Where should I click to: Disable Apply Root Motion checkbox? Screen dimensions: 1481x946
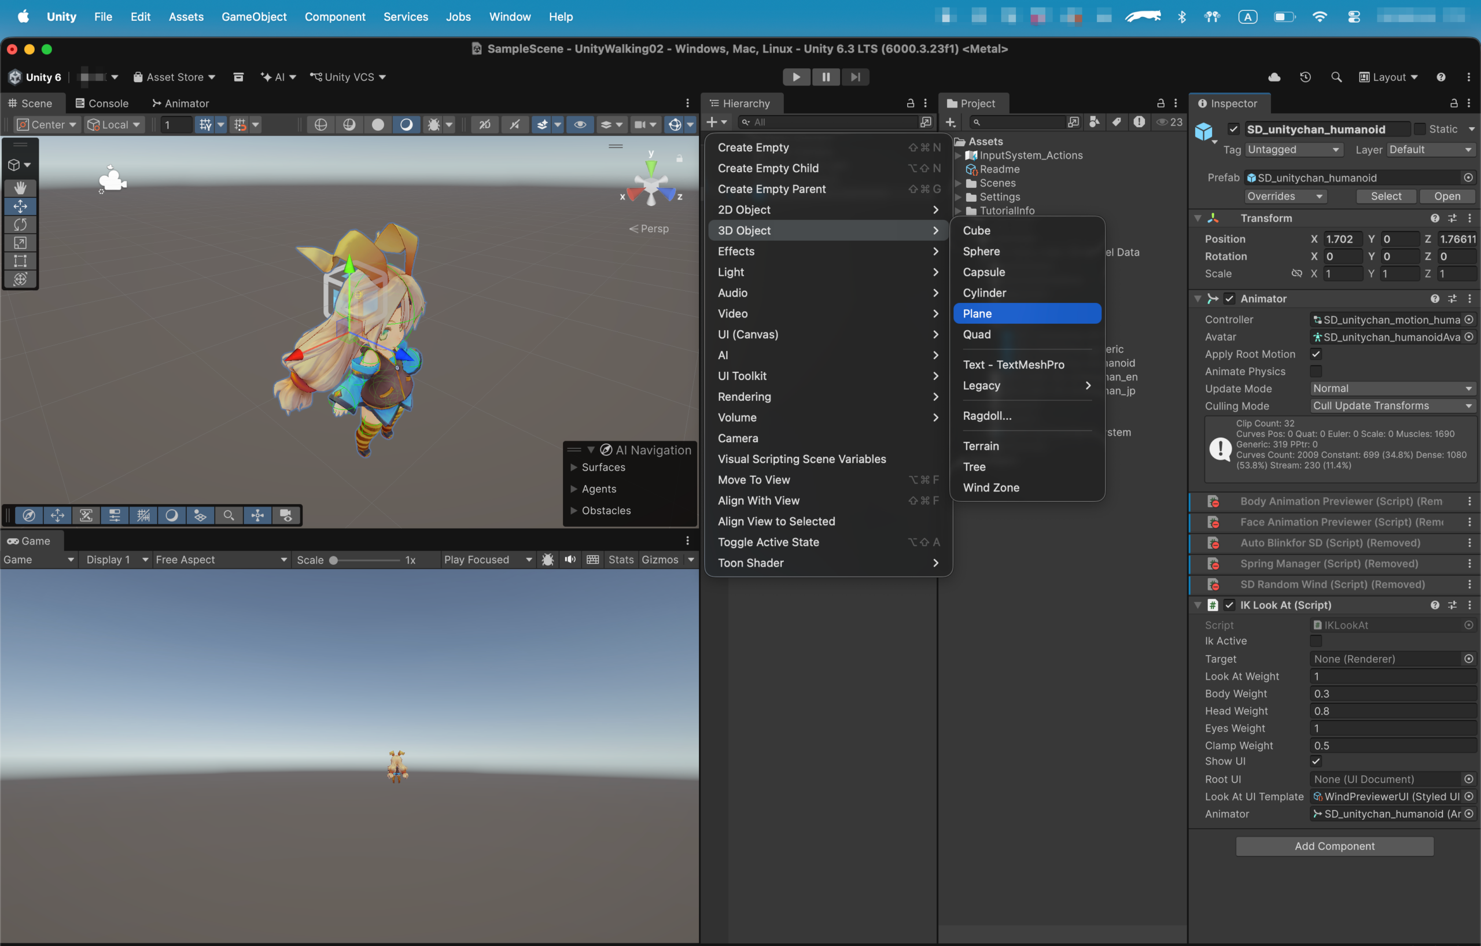point(1316,354)
